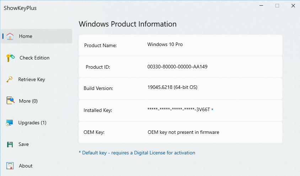Click the Retrieve Key golden key icon
300x176 pixels.
pyautogui.click(x=9, y=79)
